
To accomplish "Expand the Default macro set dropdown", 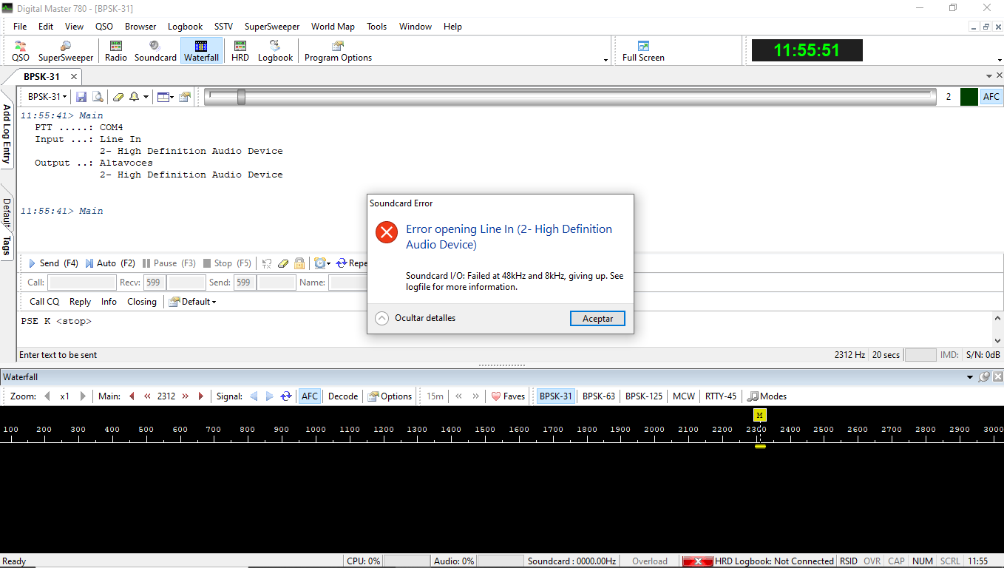I will click(193, 302).
